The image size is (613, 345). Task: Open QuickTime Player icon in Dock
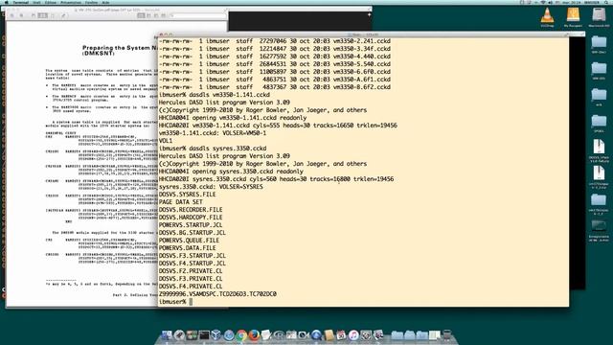point(316,334)
